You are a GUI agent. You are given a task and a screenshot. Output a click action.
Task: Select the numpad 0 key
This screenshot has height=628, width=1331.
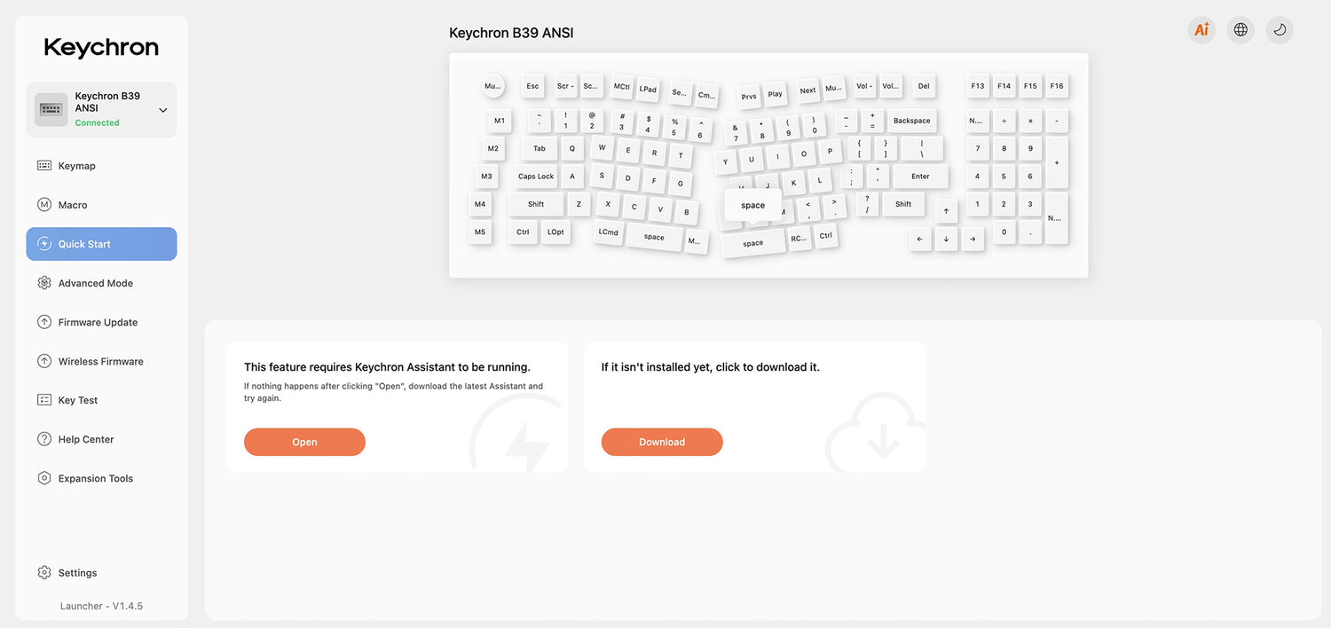point(1004,232)
